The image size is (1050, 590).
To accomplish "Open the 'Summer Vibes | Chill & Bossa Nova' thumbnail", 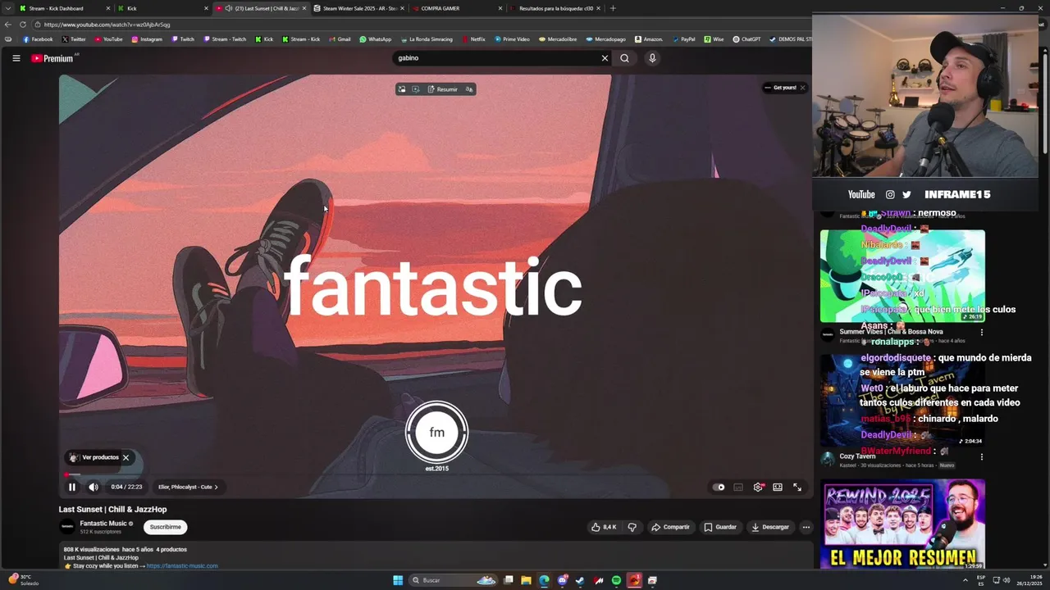I will (902, 276).
